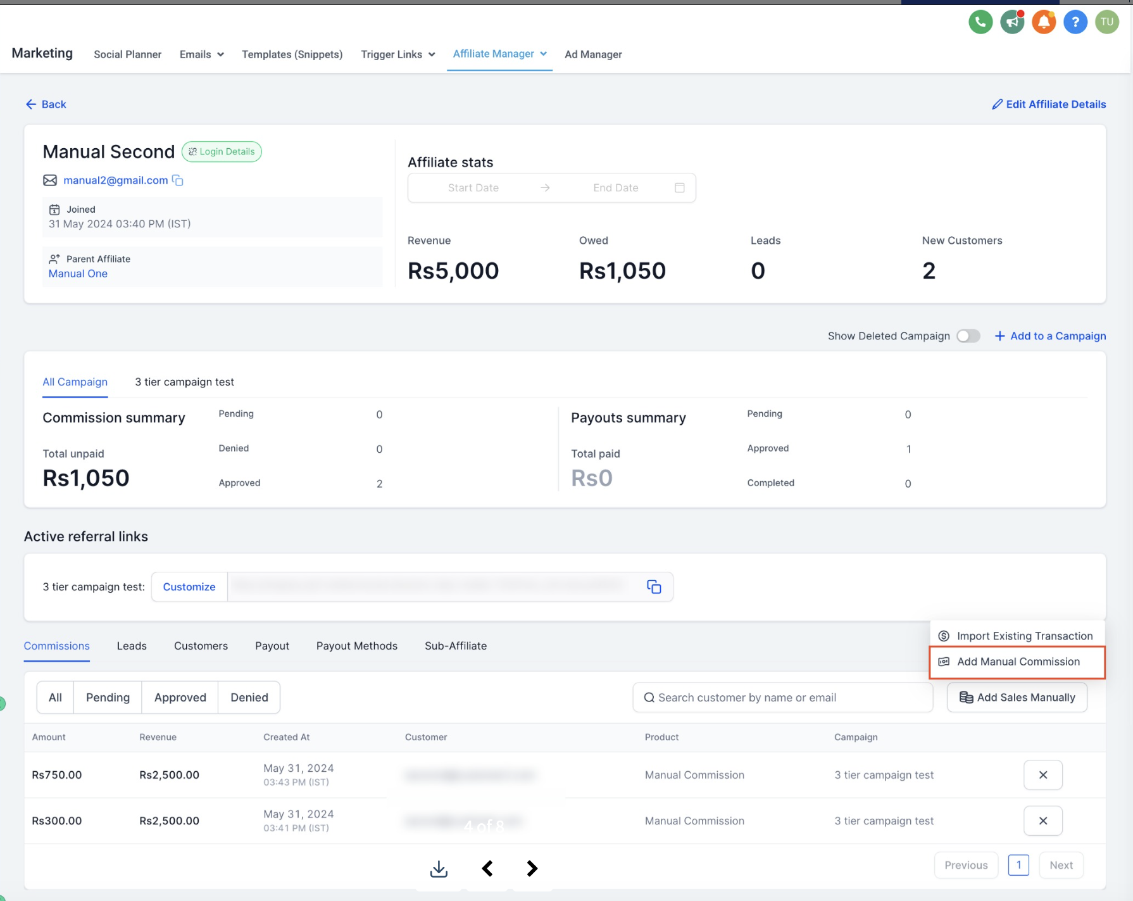This screenshot has width=1133, height=901.
Task: Click the Created At column header
Action: (286, 737)
